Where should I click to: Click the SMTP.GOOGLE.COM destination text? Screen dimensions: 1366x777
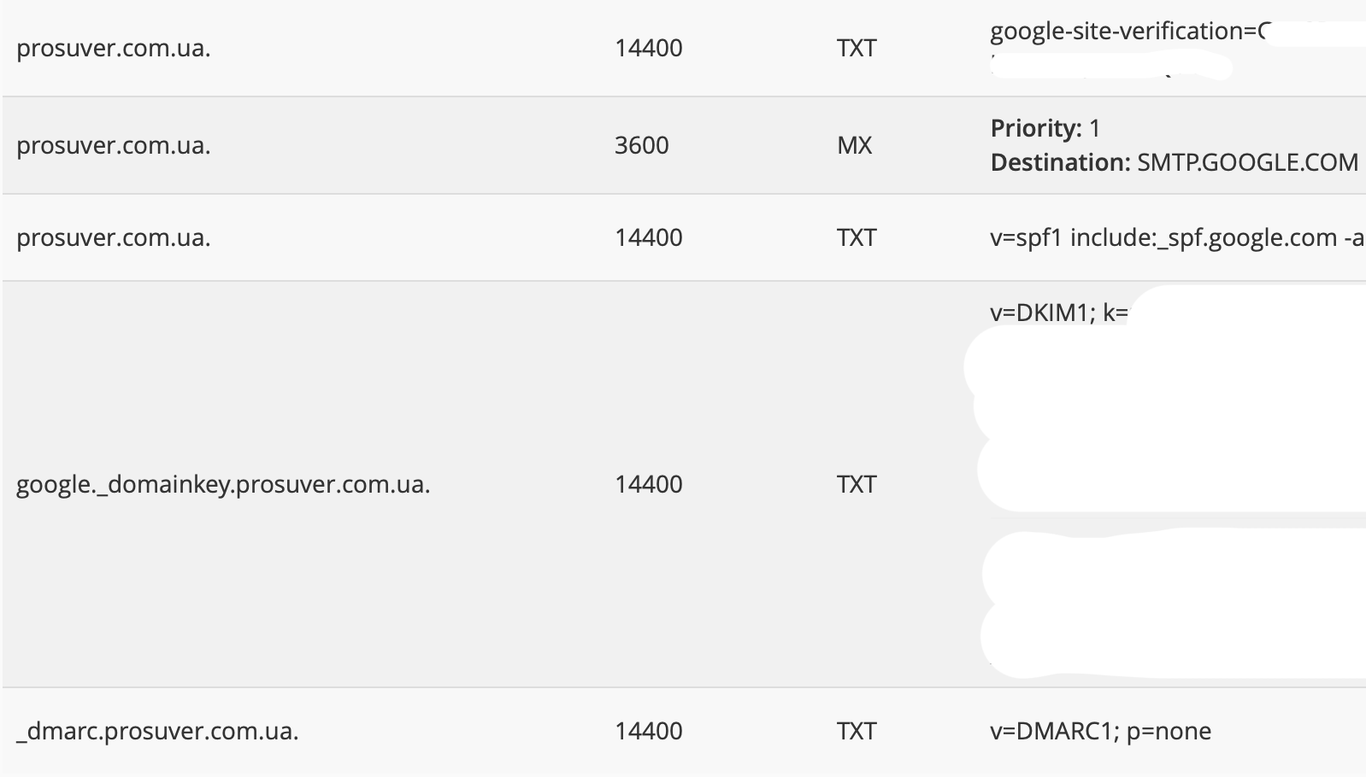(x=1247, y=162)
